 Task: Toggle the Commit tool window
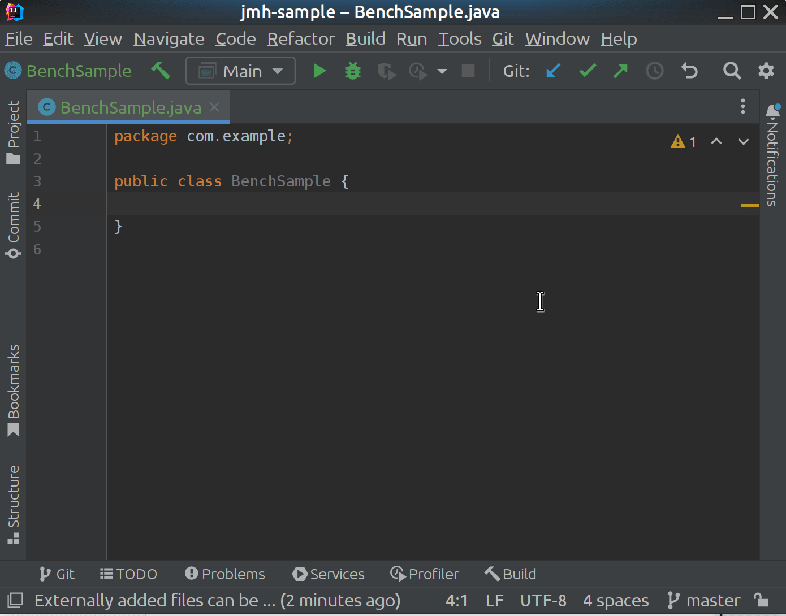point(14,225)
